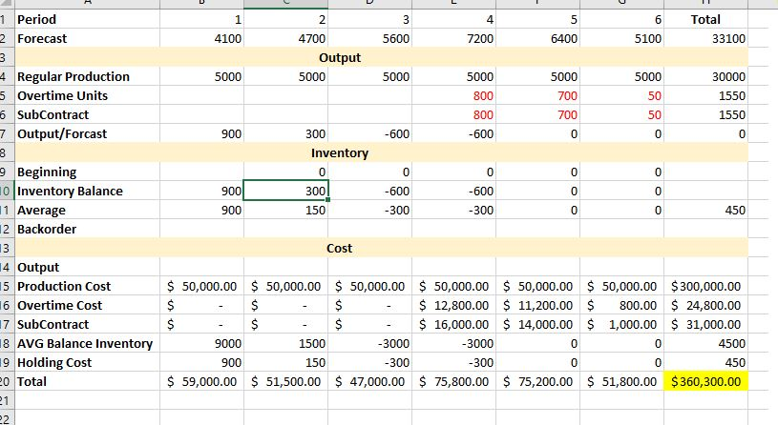
Task: Select regular production total 30000
Action: [705, 77]
